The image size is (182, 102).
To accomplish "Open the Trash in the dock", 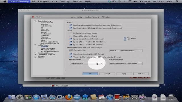I will click(171, 97).
